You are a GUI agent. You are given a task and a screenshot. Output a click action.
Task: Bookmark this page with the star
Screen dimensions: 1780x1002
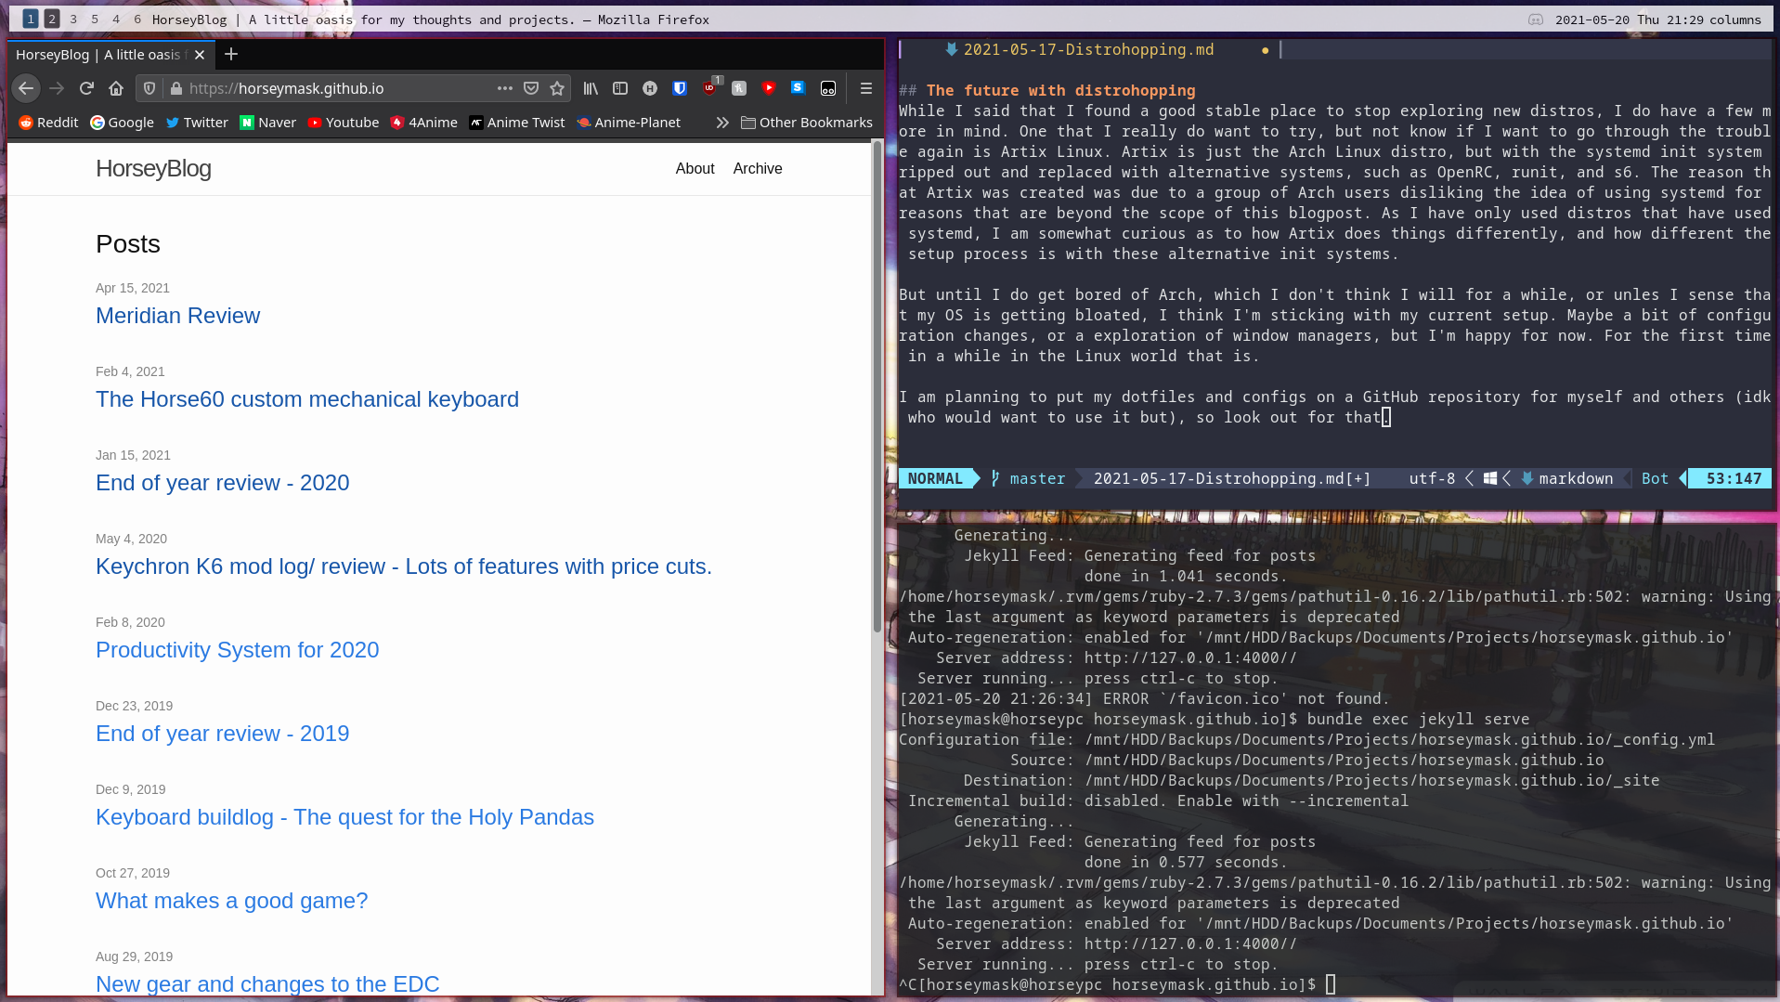tap(557, 88)
